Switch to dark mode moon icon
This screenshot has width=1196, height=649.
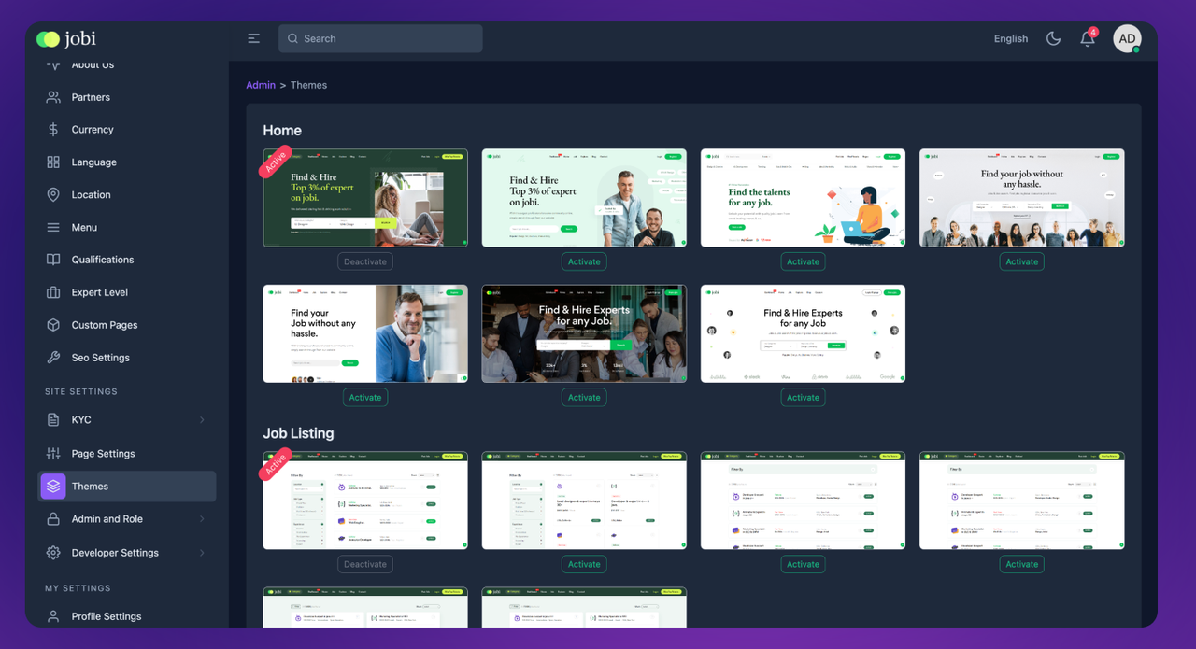click(x=1053, y=38)
